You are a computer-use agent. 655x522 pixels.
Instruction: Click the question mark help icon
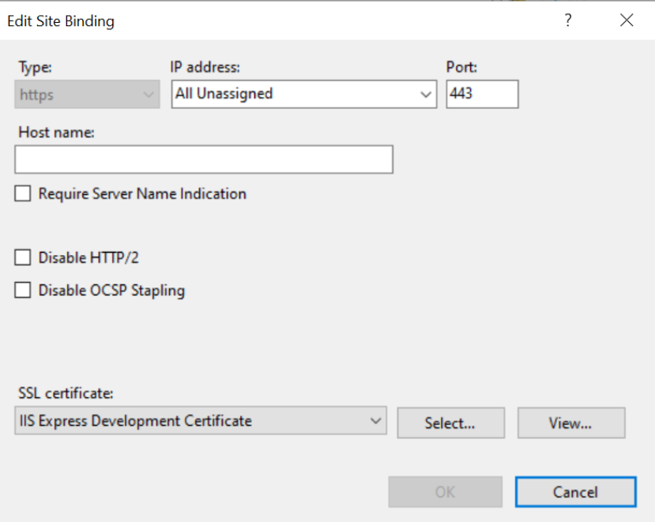(x=568, y=20)
